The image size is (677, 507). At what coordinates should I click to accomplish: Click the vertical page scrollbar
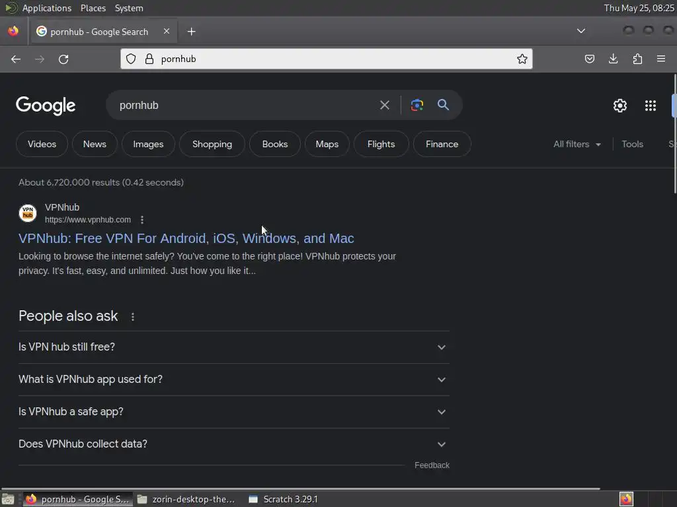[x=675, y=133]
